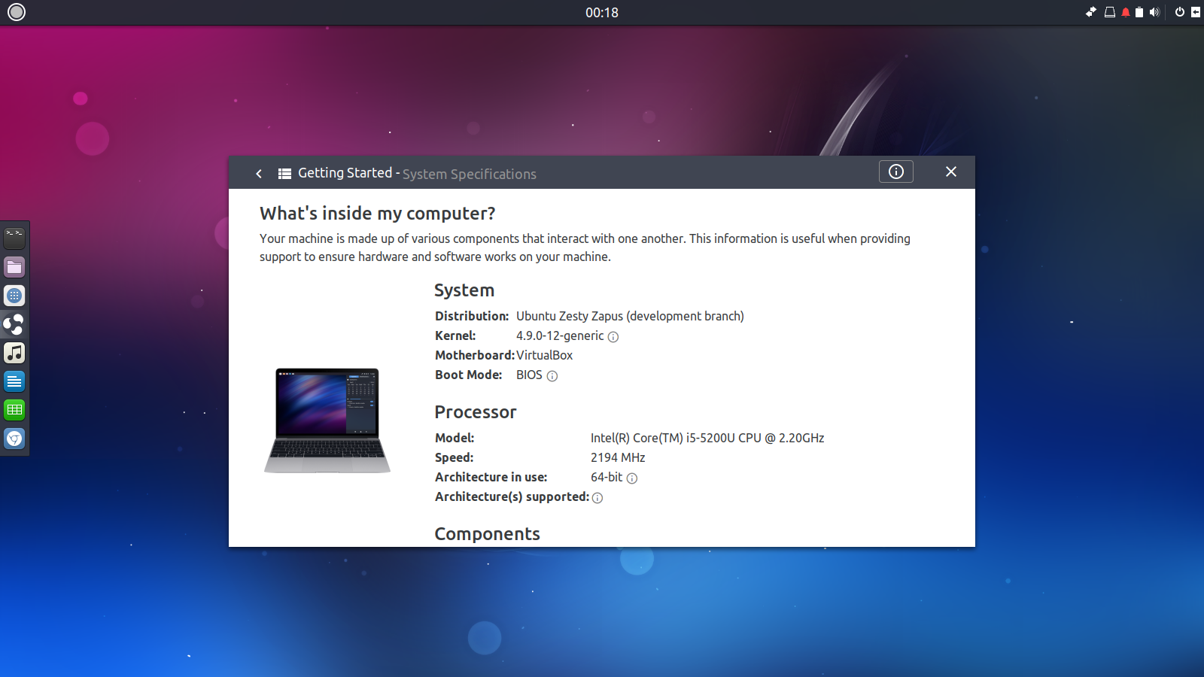Image resolution: width=1204 pixels, height=677 pixels.
Task: Click the 'Distribution:' label
Action: point(472,316)
